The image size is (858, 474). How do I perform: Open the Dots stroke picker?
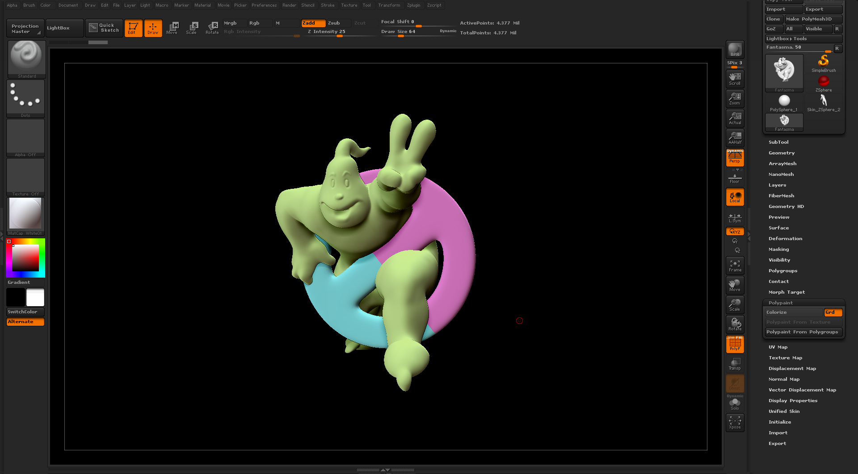[25, 99]
